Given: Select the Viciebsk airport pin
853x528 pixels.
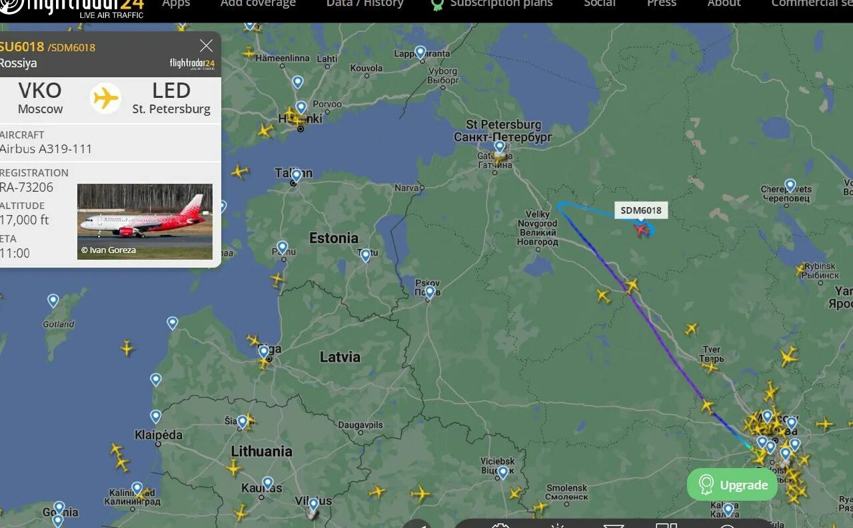Looking at the screenshot, I should coord(502,472).
